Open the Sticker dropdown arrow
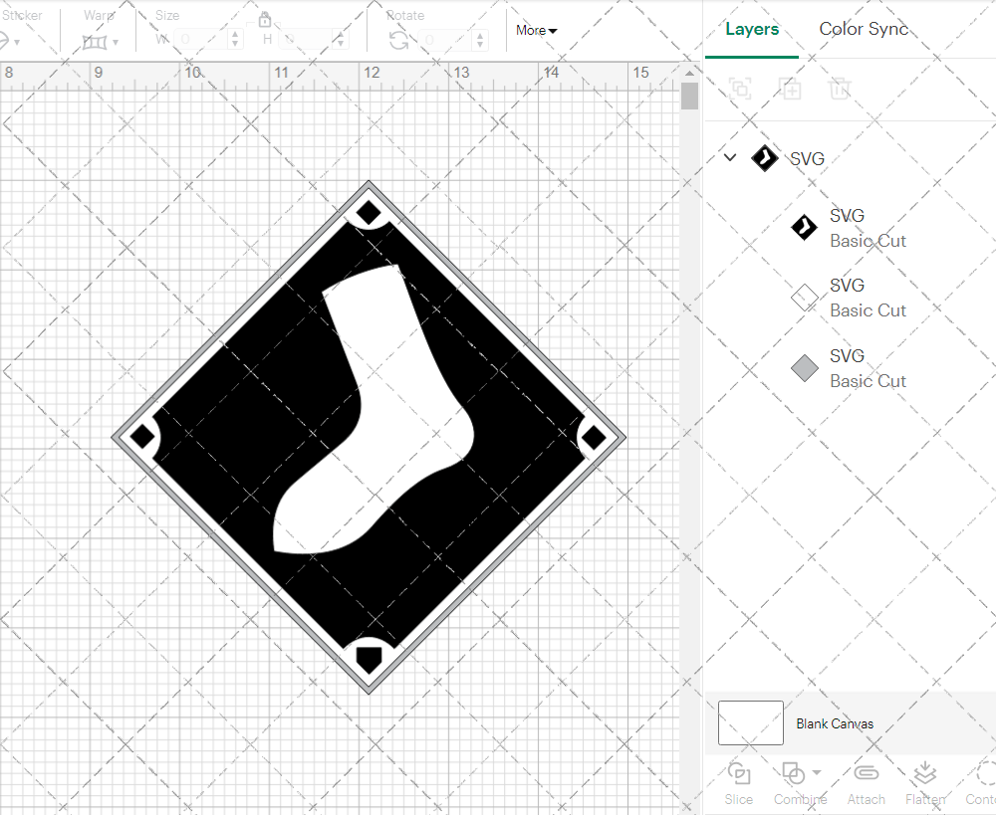 (x=17, y=43)
